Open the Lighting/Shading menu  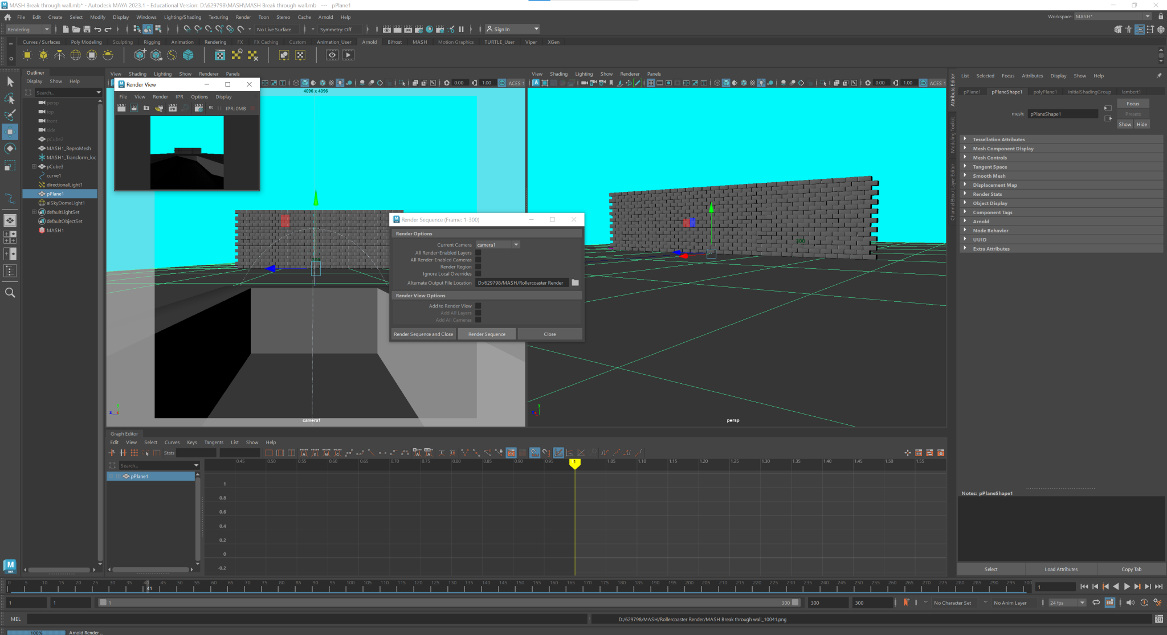tap(182, 17)
